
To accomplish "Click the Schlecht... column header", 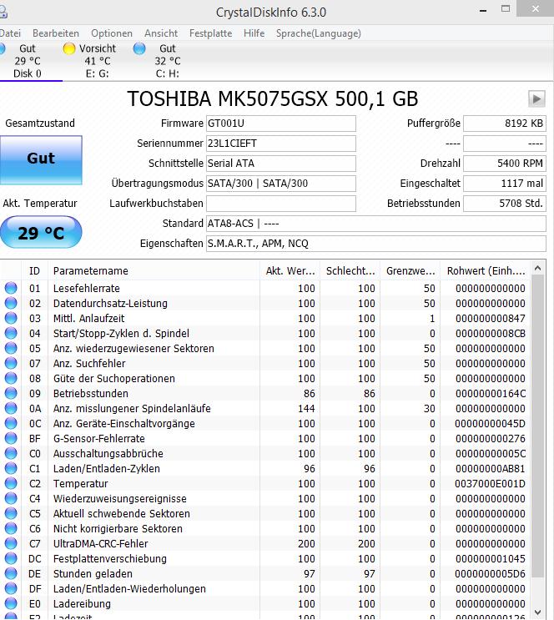I will point(350,271).
